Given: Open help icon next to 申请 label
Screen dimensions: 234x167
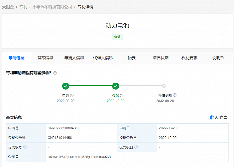Looking at the screenshot, I should pyautogui.click(x=72, y=95).
